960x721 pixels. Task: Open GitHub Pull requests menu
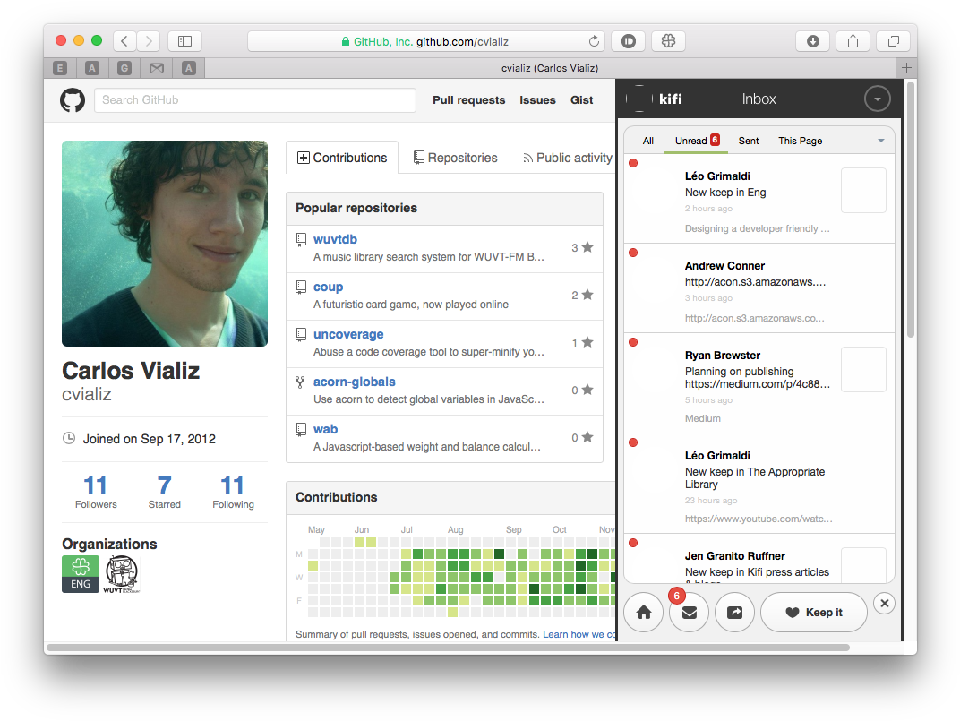coord(468,100)
